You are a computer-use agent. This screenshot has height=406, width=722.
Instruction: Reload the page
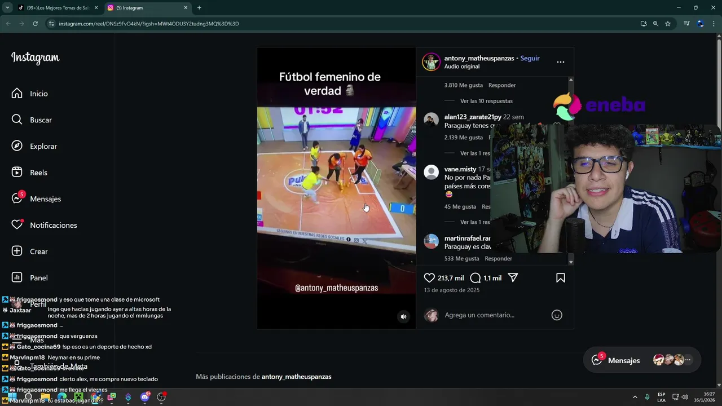[35, 24]
